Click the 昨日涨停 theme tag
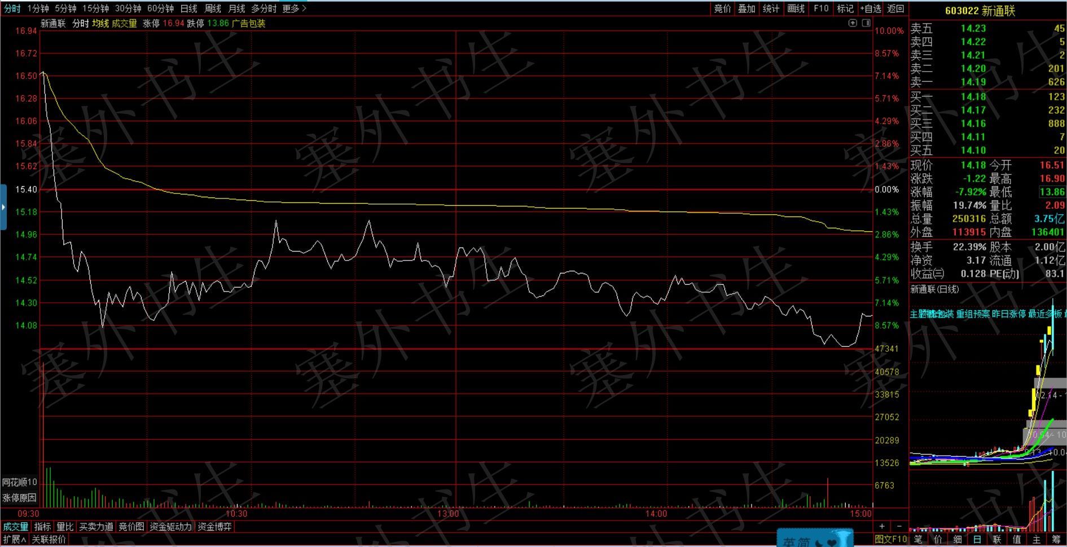Viewport: 1067px width, 547px height. pyautogui.click(x=1009, y=314)
